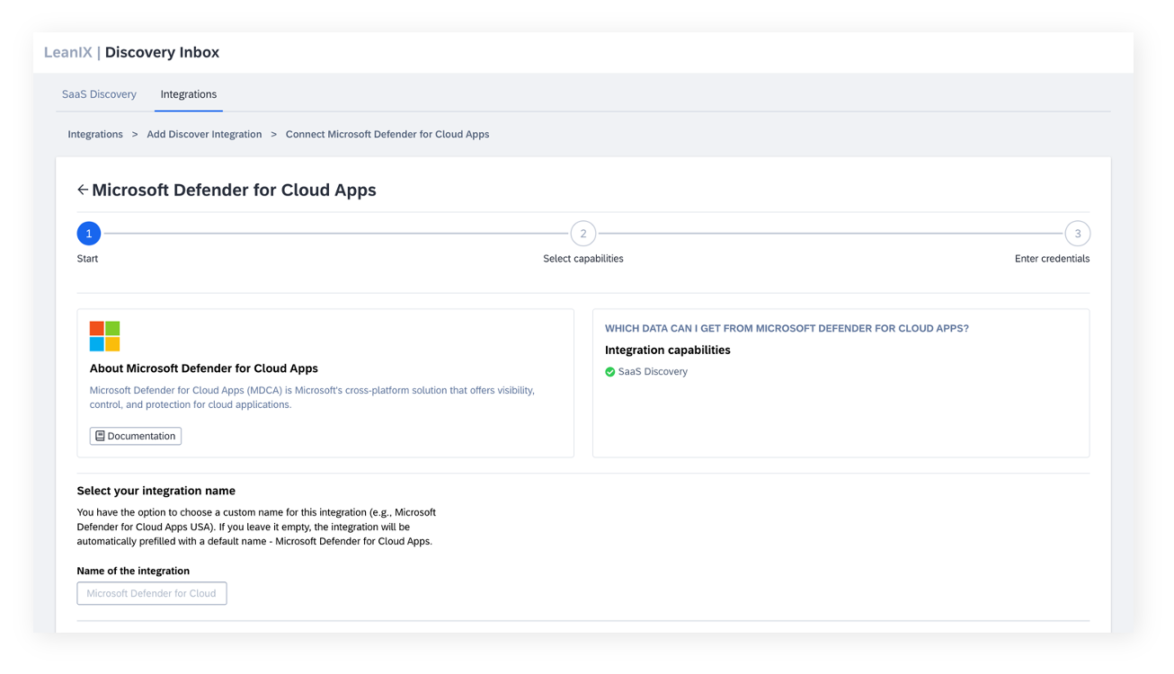Click the Integration capabilities heading

(x=668, y=350)
